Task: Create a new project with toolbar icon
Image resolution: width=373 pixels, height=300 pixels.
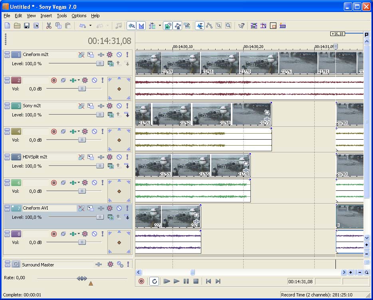Action: click(7, 26)
